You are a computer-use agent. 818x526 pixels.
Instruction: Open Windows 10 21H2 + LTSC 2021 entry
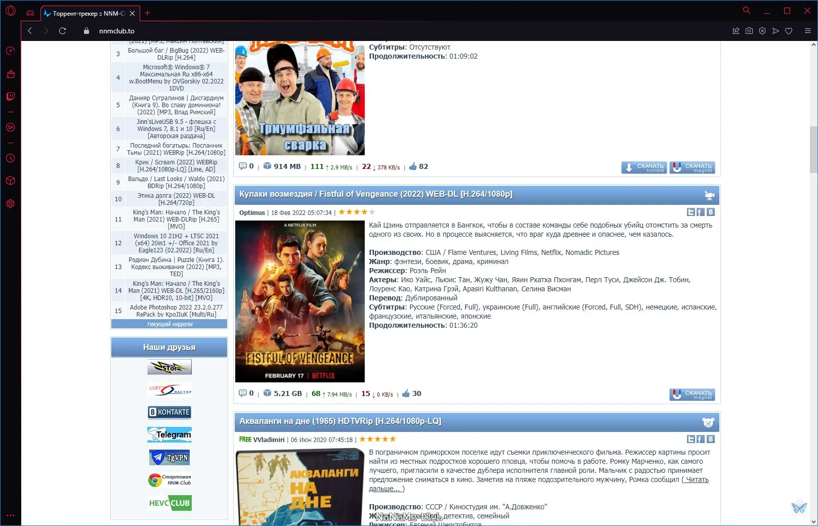[x=176, y=243]
